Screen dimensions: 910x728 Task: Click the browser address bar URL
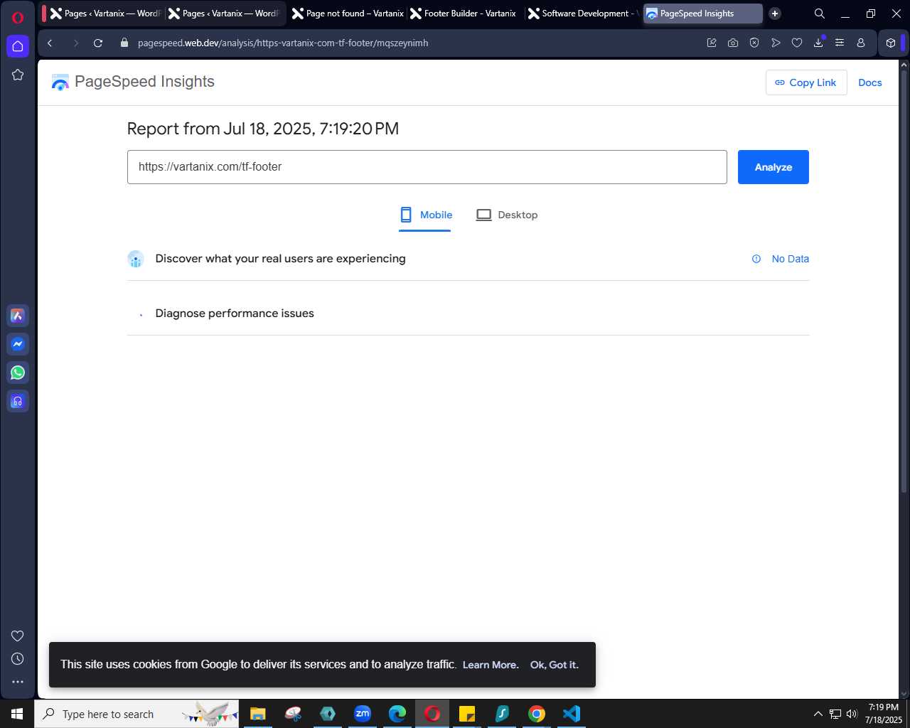tap(283, 43)
